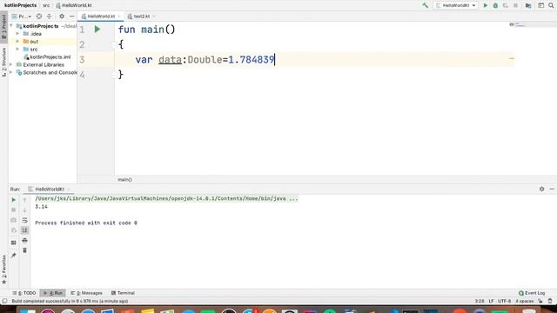
Task: Click Down the Stack Trace arrow
Action: (x=24, y=210)
